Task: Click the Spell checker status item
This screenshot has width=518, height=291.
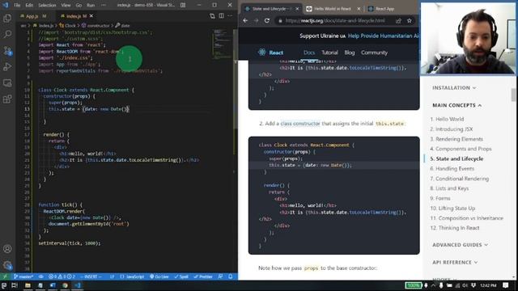Action: [181, 276]
